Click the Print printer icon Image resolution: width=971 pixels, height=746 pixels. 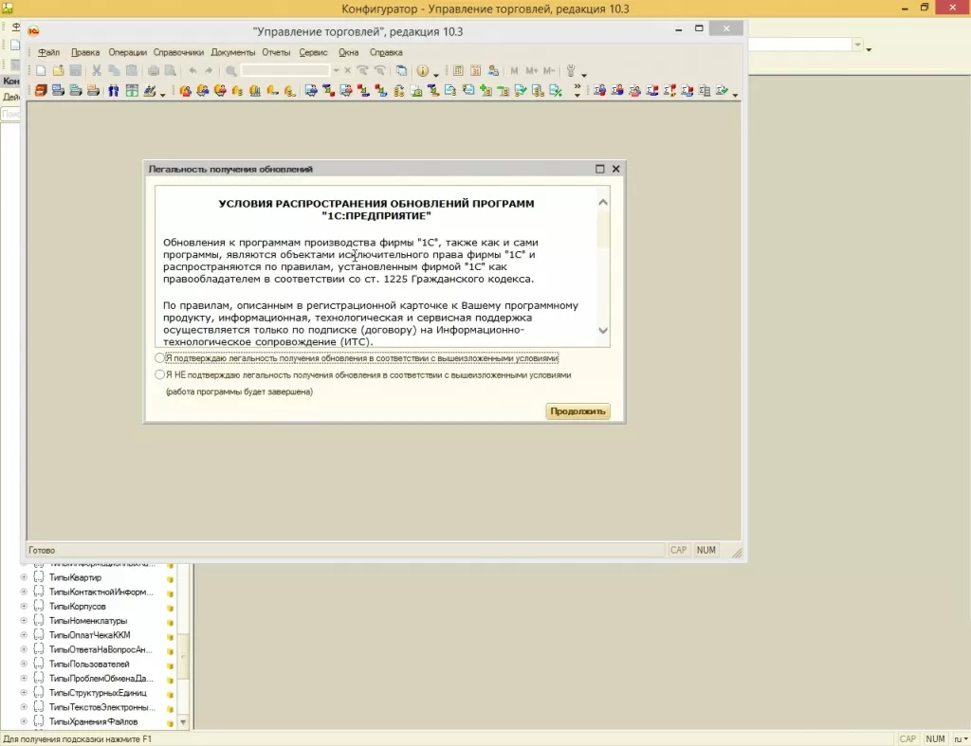pos(153,71)
